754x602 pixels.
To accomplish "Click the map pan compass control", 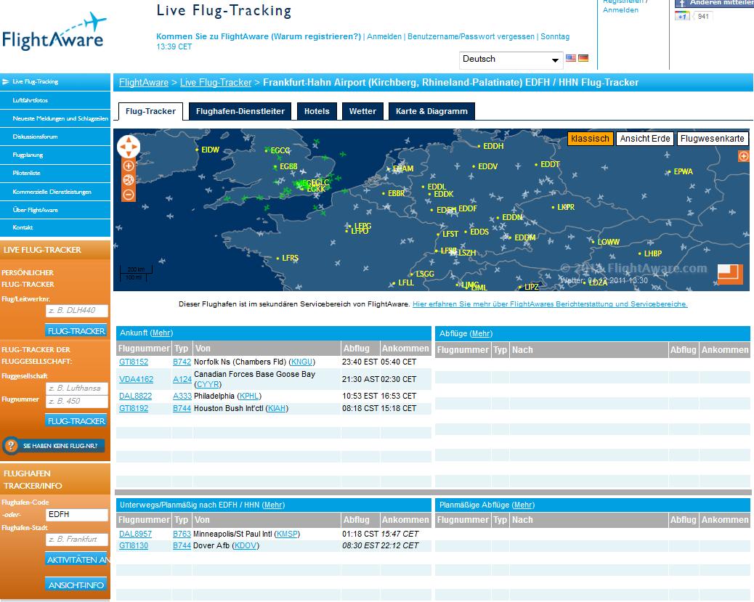I will (x=129, y=147).
